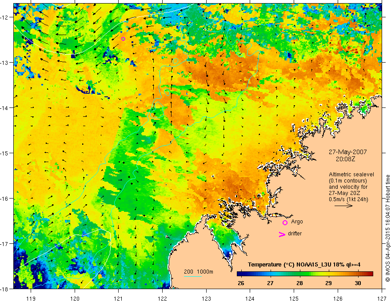Click the magenta Argo float marker on the map
Screen dimensions: 391x302
(x=123, y=39)
